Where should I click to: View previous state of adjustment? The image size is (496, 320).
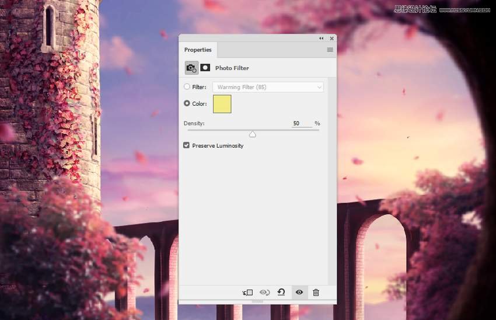coord(264,293)
